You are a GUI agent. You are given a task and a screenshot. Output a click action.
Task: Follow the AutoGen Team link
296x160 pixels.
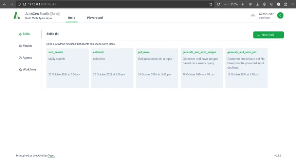[x=51, y=156]
